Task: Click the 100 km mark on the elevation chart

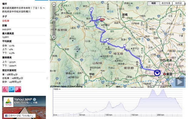Action: point(109,115)
